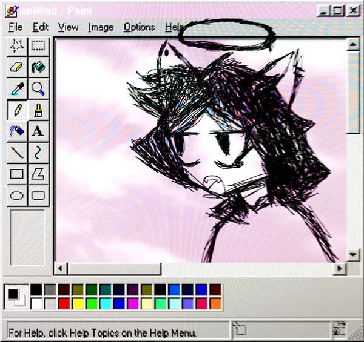
Task: Maximize the Paint window
Action: click(339, 11)
